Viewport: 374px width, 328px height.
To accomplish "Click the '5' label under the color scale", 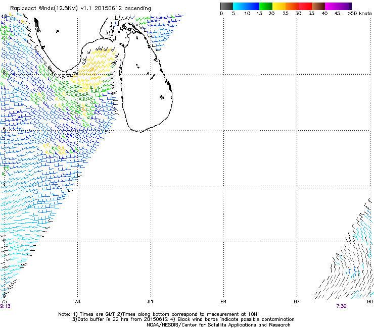I will tap(233, 14).
